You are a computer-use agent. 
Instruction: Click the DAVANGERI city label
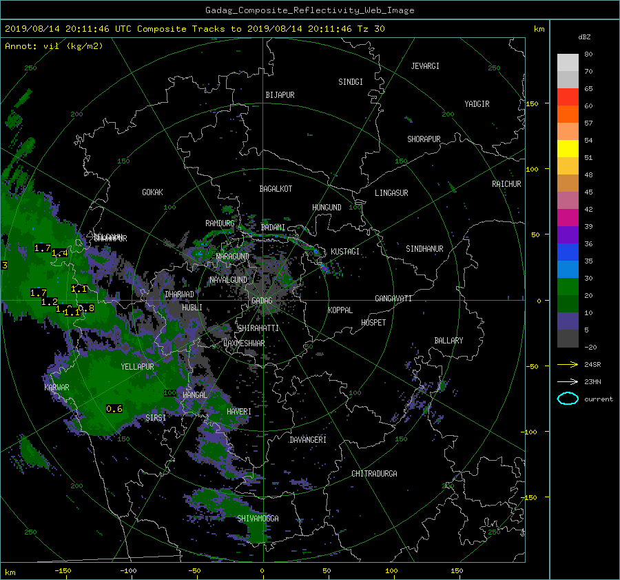(308, 440)
